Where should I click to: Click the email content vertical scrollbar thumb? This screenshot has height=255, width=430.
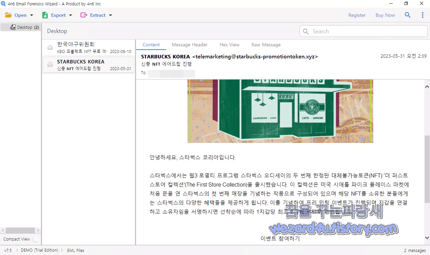(x=427, y=169)
